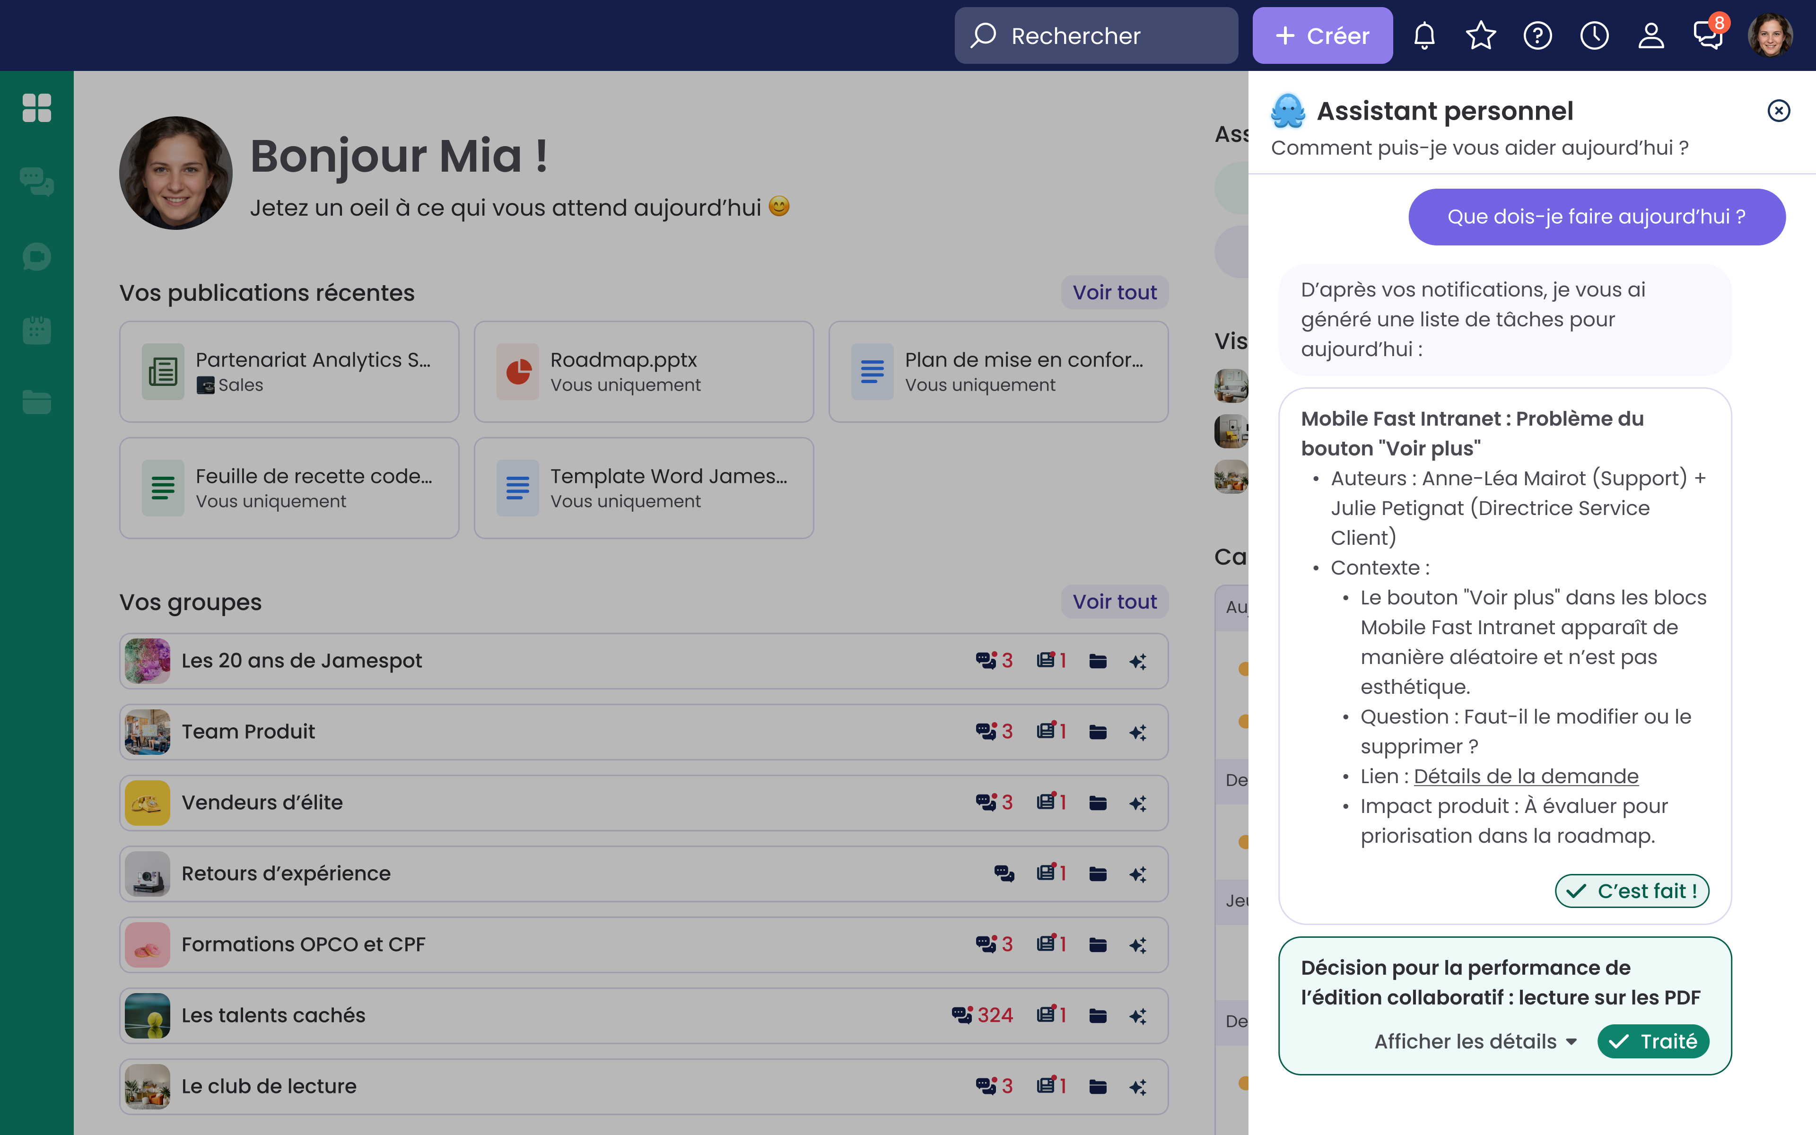Click the "Créer" button

pos(1322,35)
